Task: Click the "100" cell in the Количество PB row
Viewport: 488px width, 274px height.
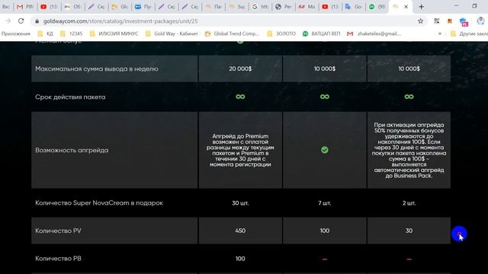Action: click(240, 259)
